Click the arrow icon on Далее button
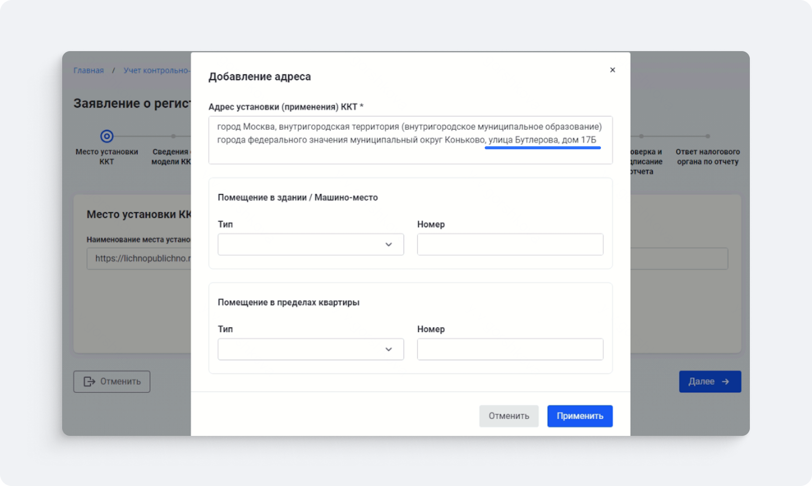 [x=725, y=382]
